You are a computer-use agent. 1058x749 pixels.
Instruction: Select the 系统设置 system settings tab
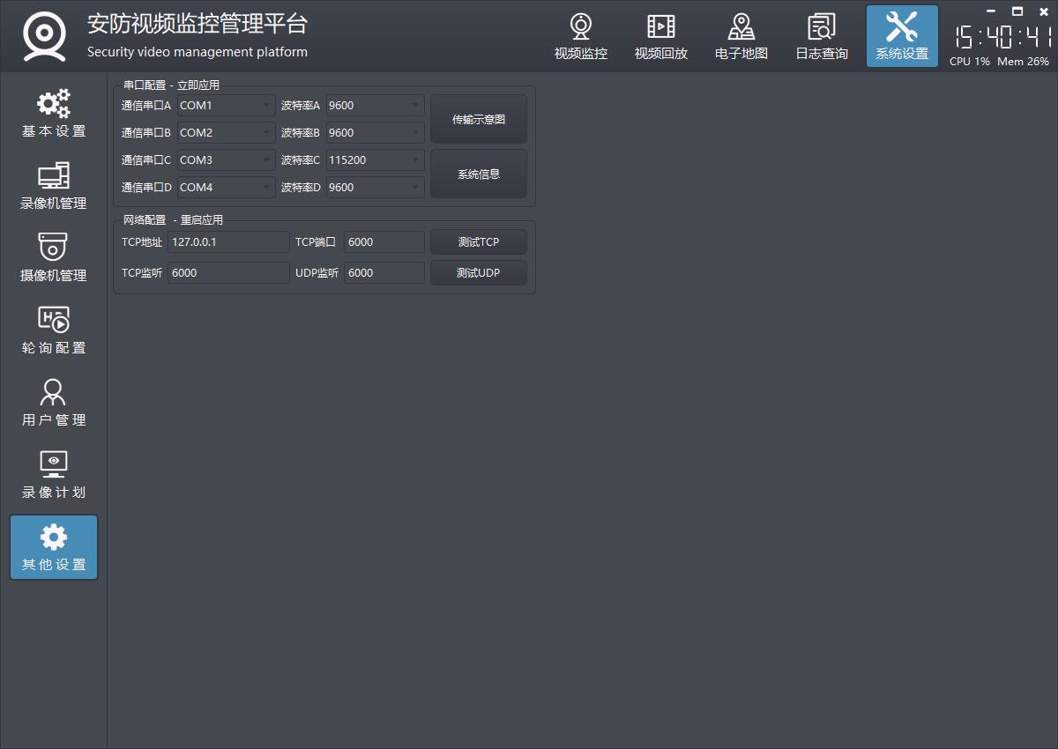(x=901, y=37)
